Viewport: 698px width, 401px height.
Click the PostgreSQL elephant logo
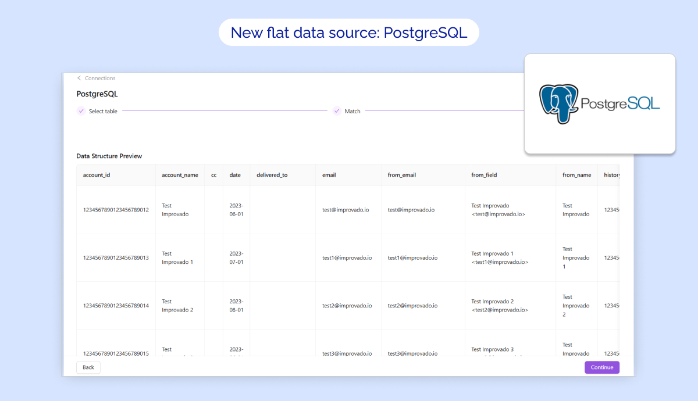[558, 104]
